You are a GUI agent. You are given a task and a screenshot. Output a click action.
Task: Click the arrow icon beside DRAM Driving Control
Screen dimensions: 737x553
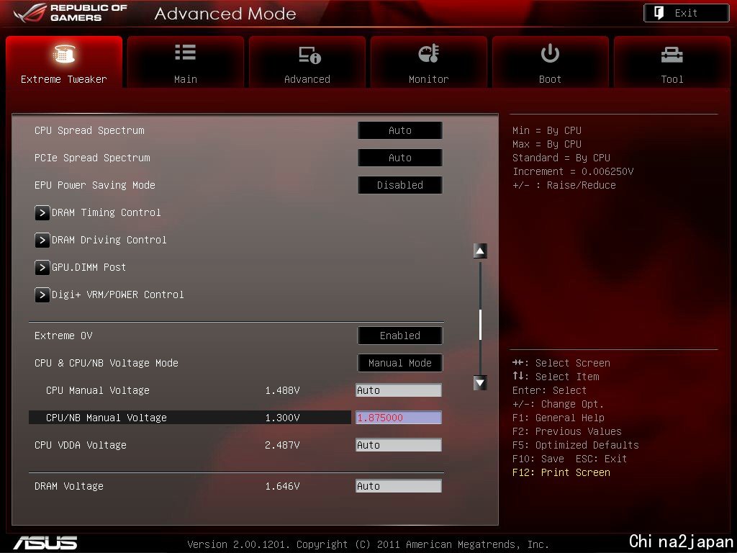tap(42, 240)
